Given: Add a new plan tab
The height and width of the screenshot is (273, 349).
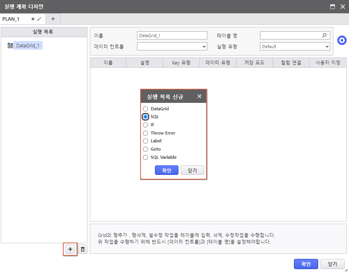Looking at the screenshot, I should pos(53,19).
